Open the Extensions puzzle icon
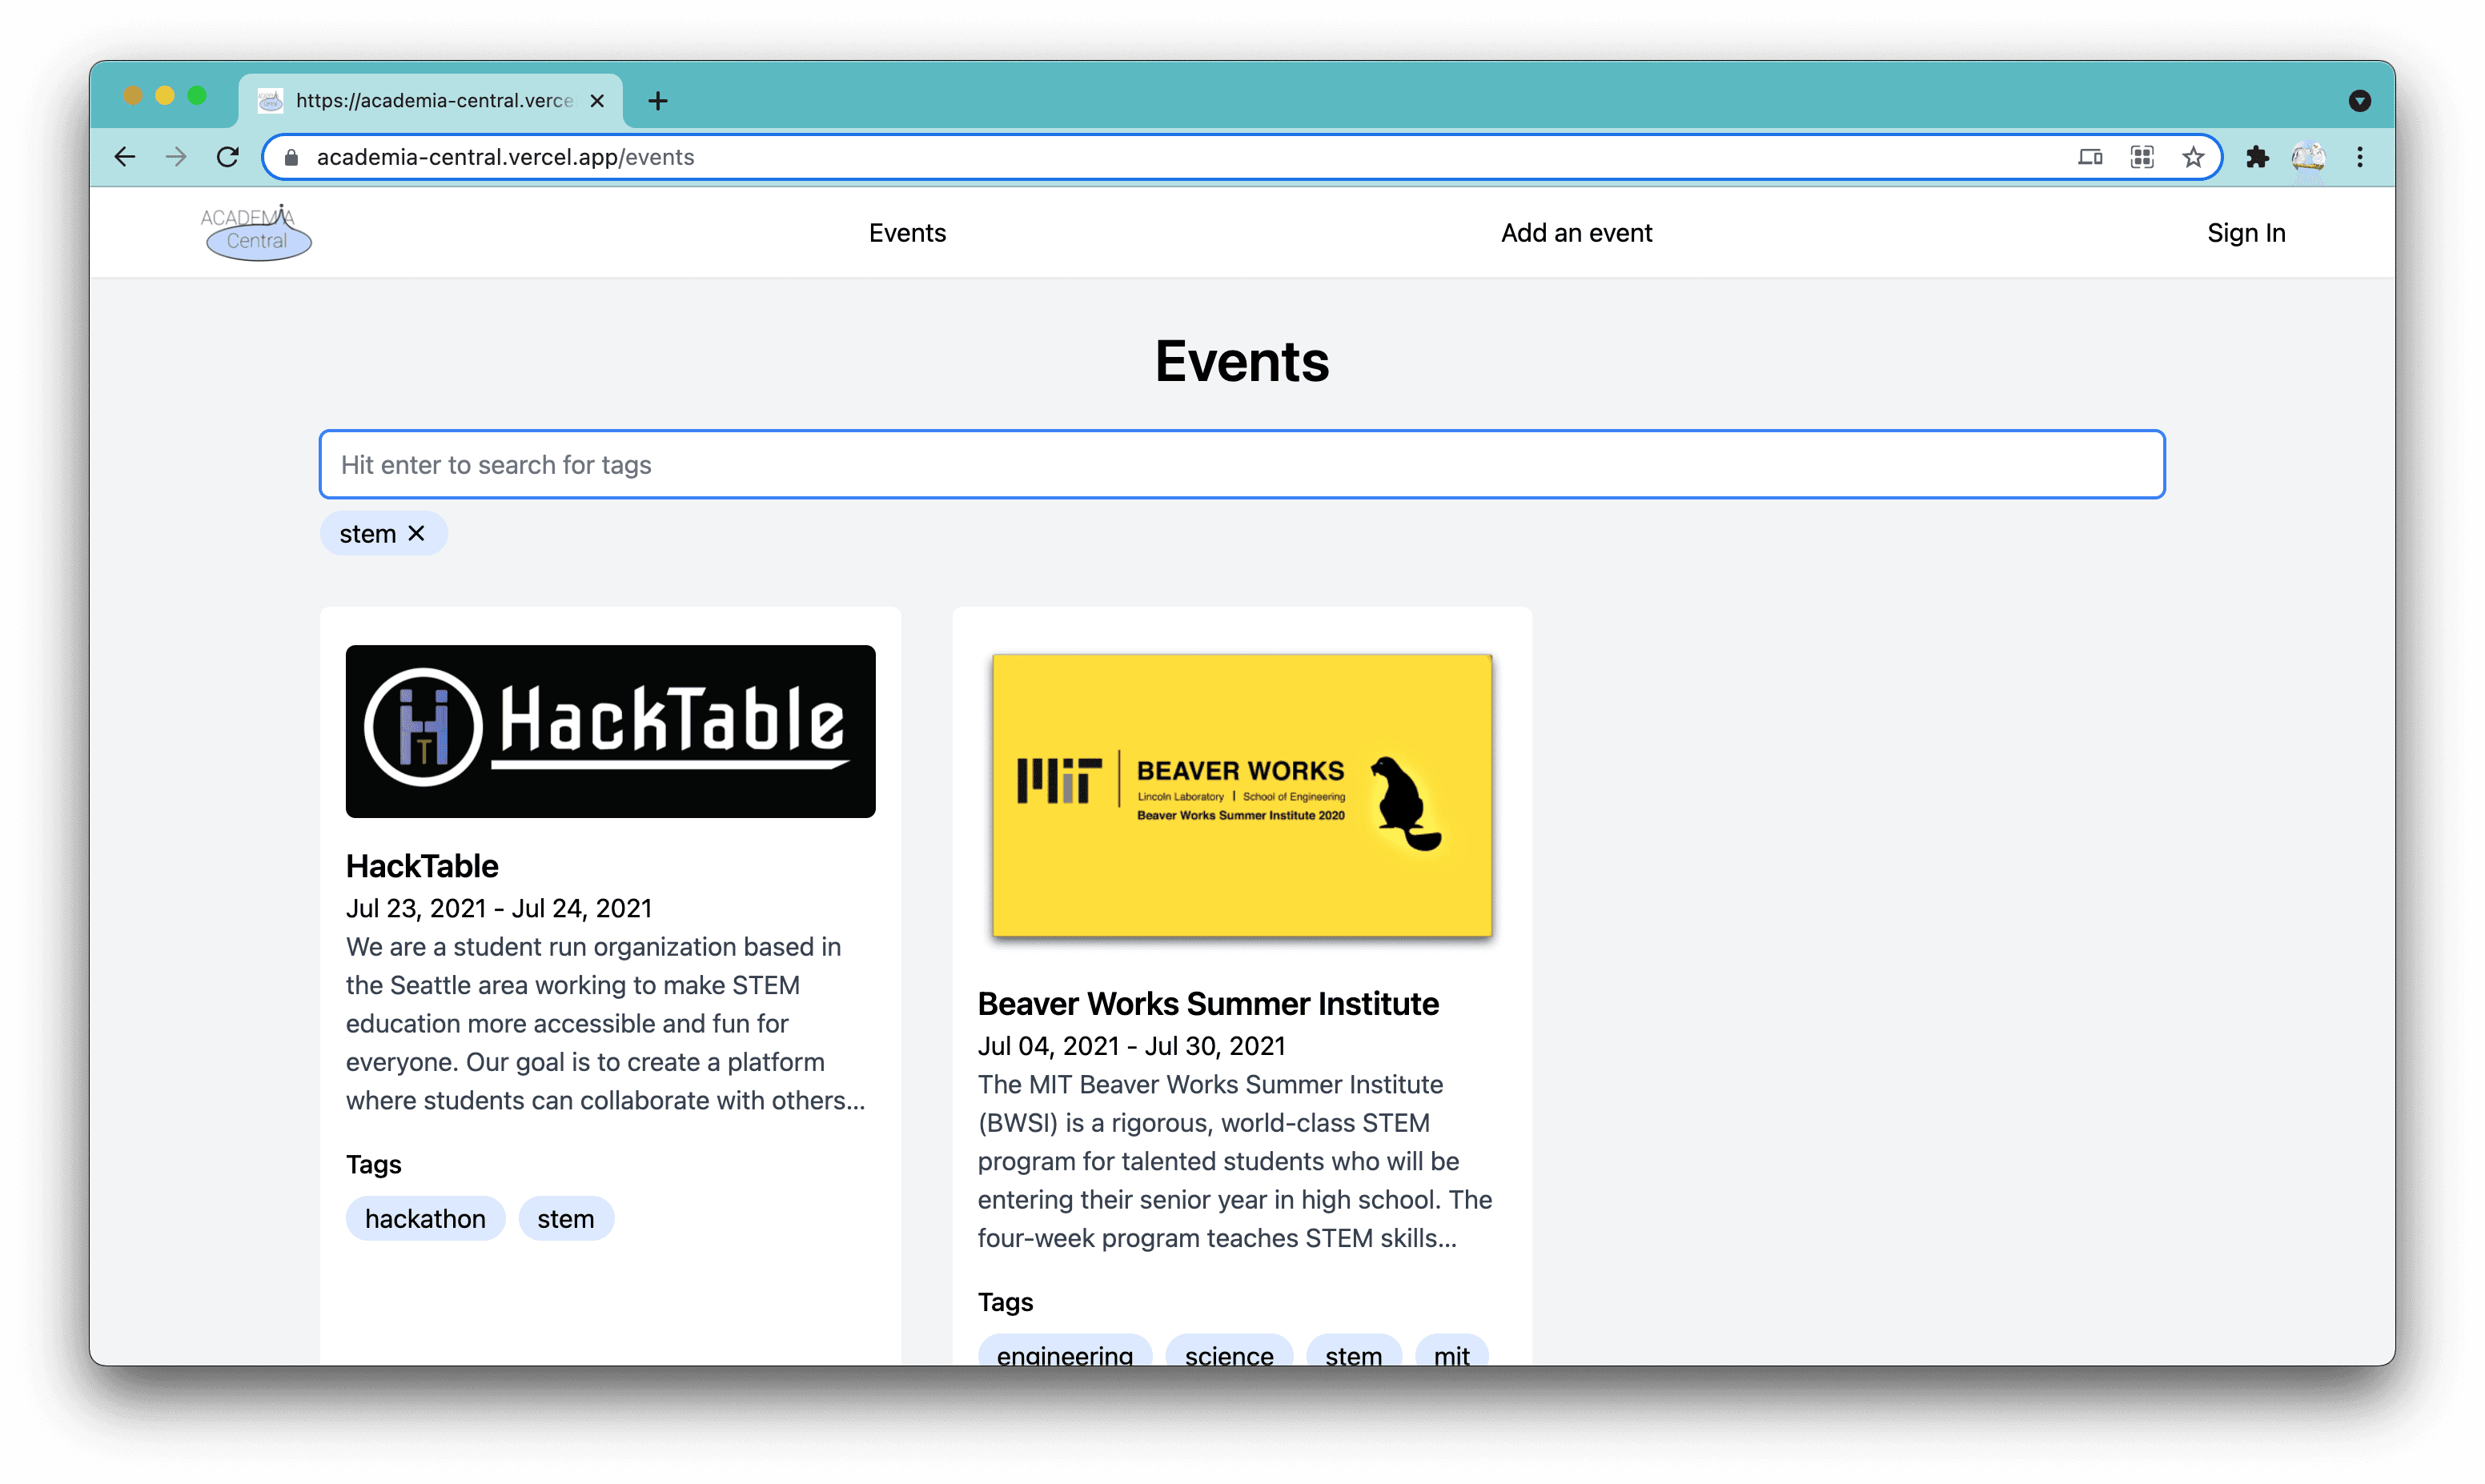 [x=2257, y=157]
